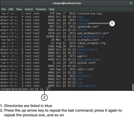Click the blue unbound directory name
The image size is (134, 117).
(83, 23)
